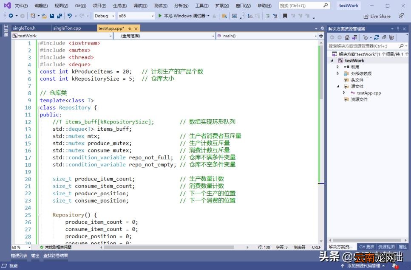Screen dimensions: 411x270
Task: Save the current file with the floppy disk icon
Action: click(x=52, y=16)
